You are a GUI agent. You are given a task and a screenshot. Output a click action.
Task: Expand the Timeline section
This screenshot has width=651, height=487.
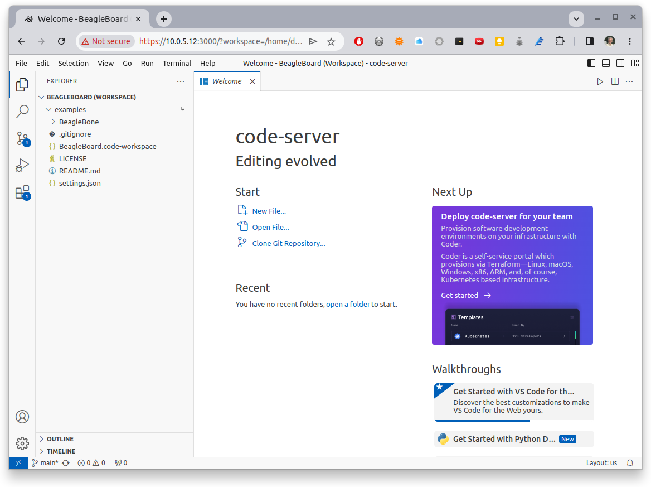pos(61,451)
